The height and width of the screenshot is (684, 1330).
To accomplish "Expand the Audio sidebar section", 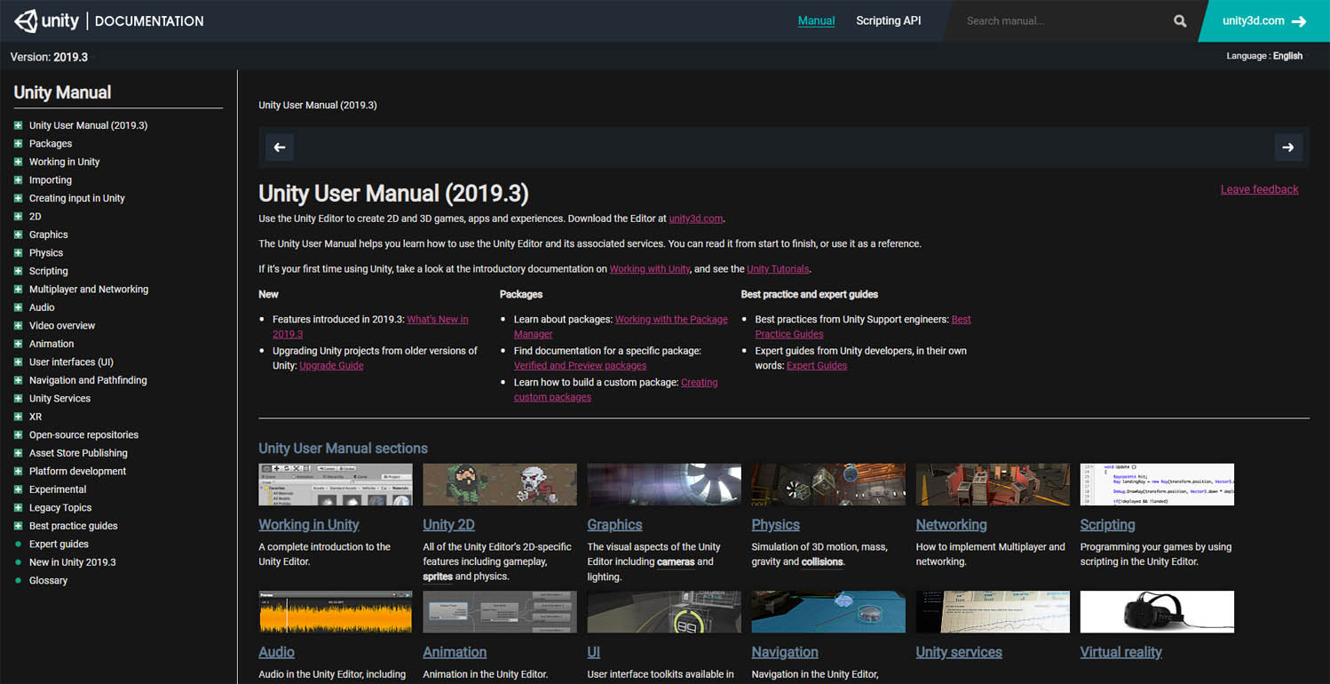I will (20, 306).
